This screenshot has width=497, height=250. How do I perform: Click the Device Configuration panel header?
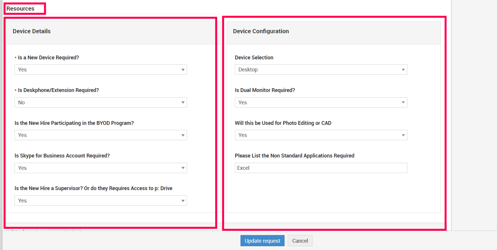point(261,31)
